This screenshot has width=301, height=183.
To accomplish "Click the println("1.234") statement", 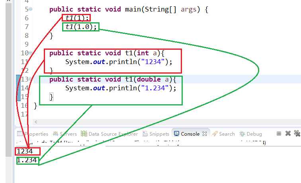I will (x=121, y=88).
